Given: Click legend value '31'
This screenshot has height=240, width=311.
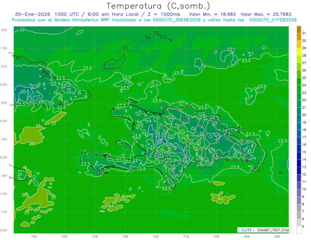Looking at the screenshot, I should (304, 33).
